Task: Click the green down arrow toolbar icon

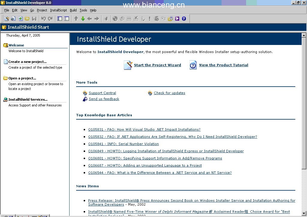Action: [x=83, y=19]
